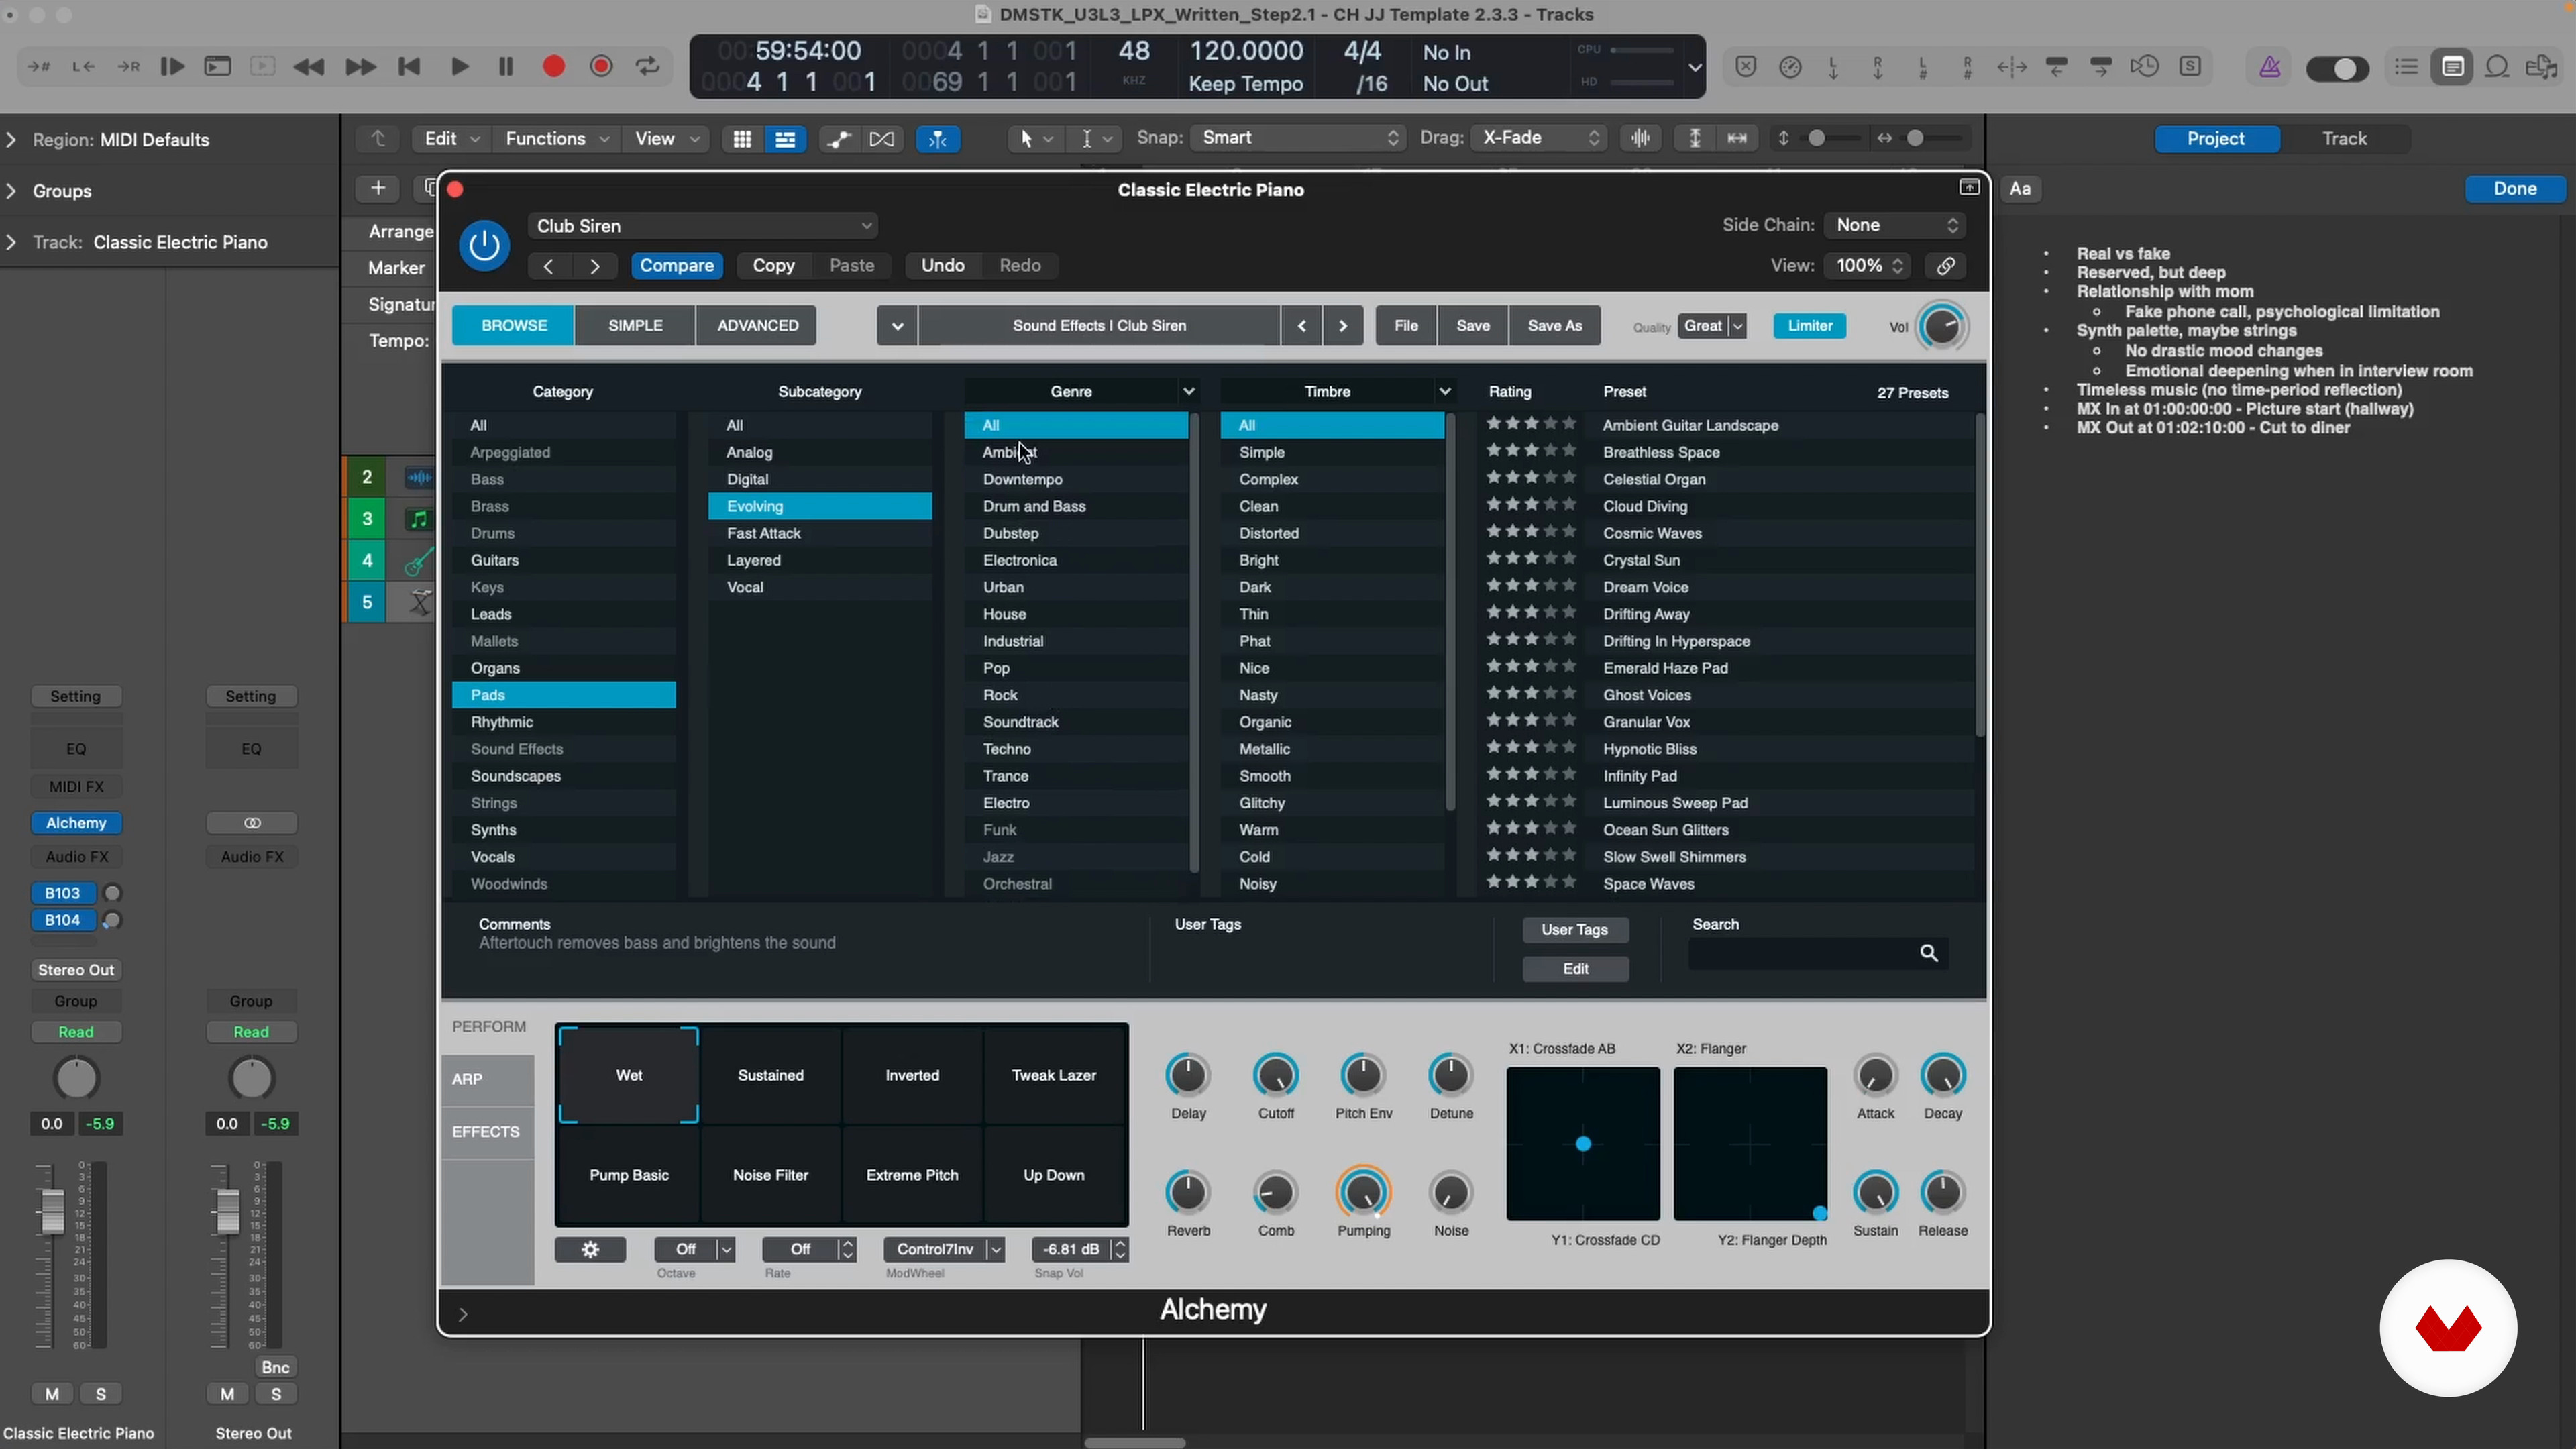Adjust the Reverb knob
The width and height of the screenshot is (2576, 1449).
coord(1188,1193)
